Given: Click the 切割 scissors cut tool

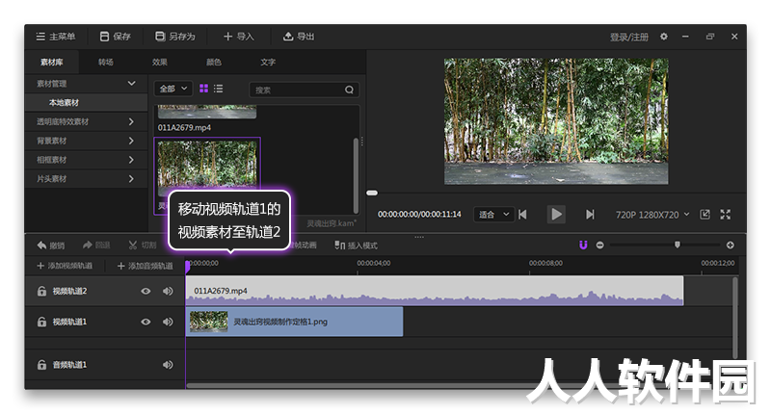Looking at the screenshot, I should point(142,246).
